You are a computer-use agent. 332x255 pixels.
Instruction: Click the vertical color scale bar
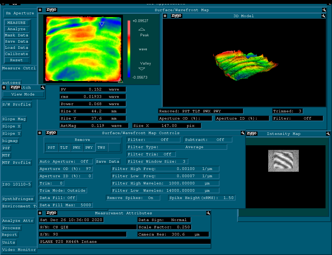(x=129, y=49)
